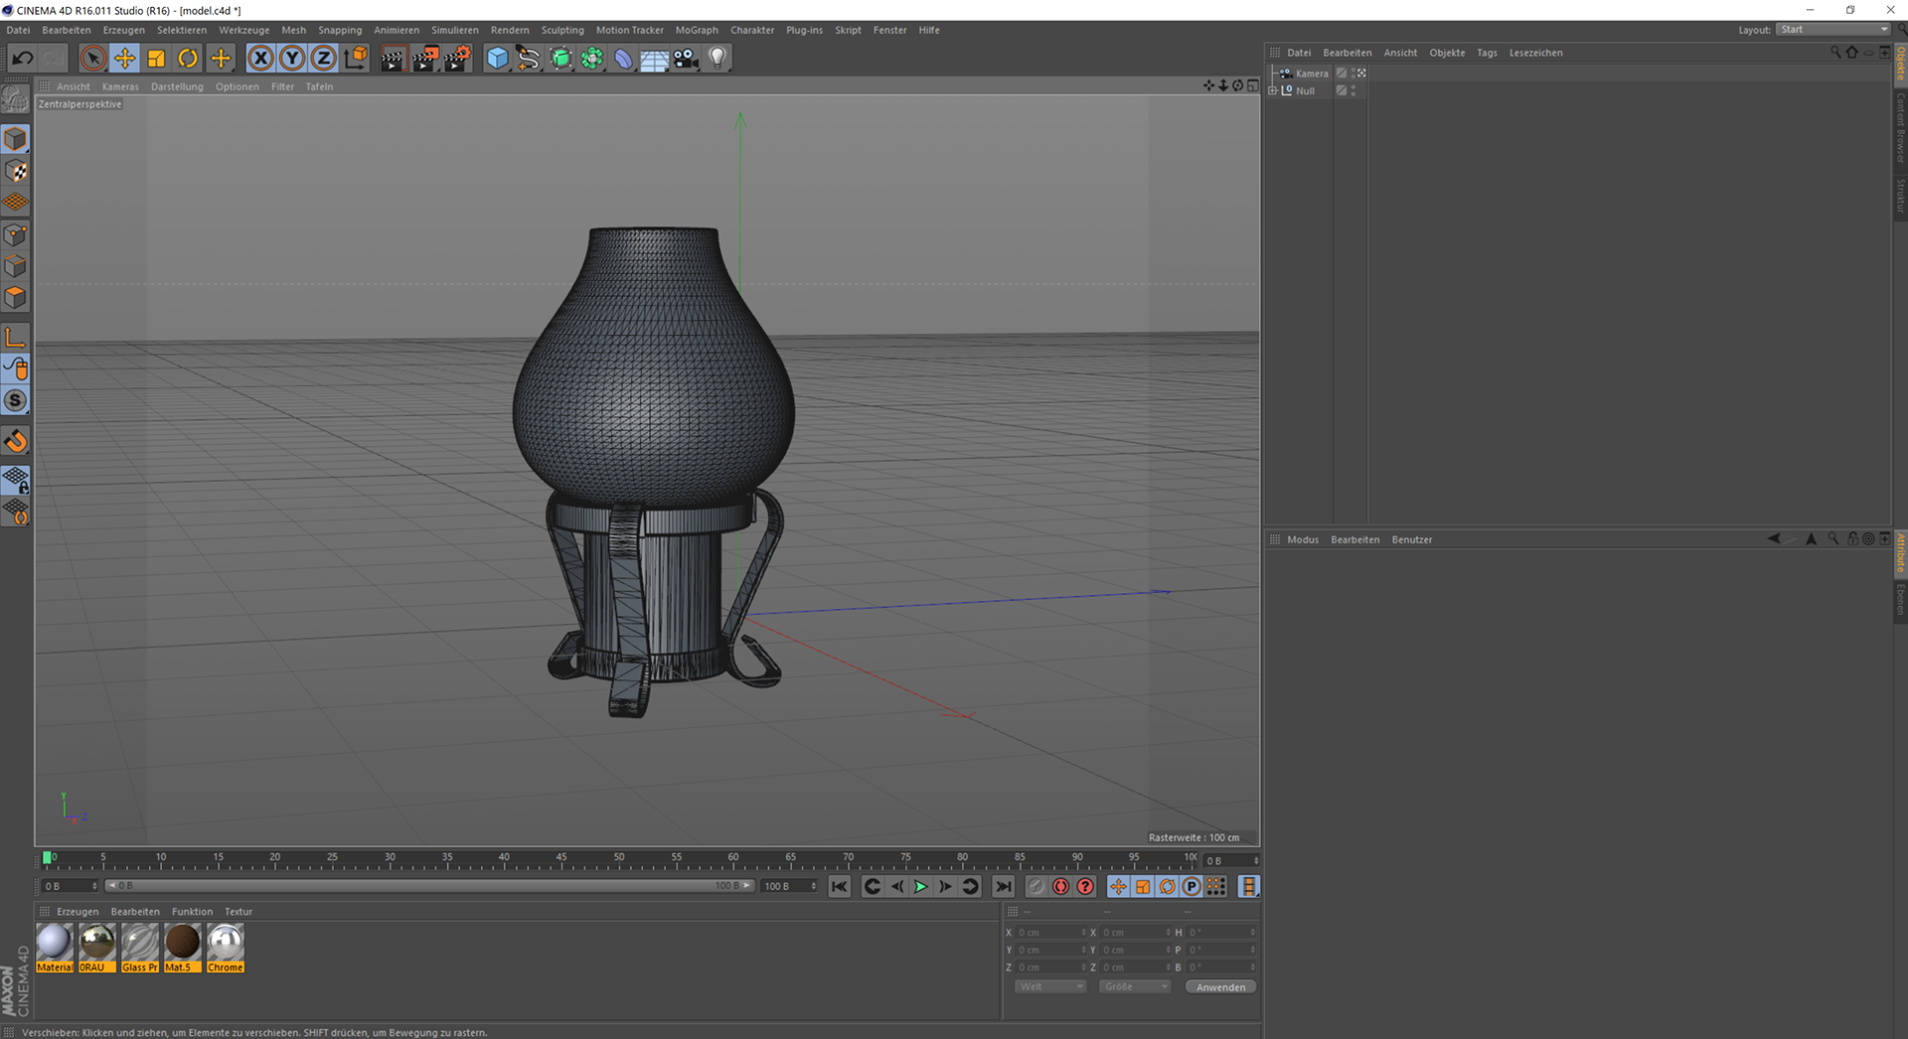Toggle position keyframe recording icon
The height and width of the screenshot is (1039, 1908).
pyautogui.click(x=1118, y=886)
